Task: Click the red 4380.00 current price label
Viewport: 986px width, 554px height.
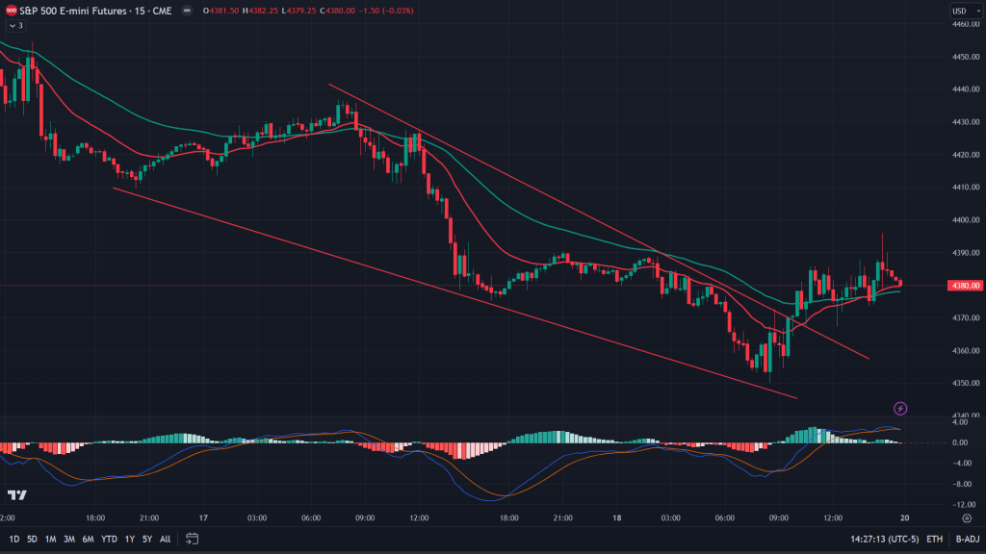Action: pos(965,286)
